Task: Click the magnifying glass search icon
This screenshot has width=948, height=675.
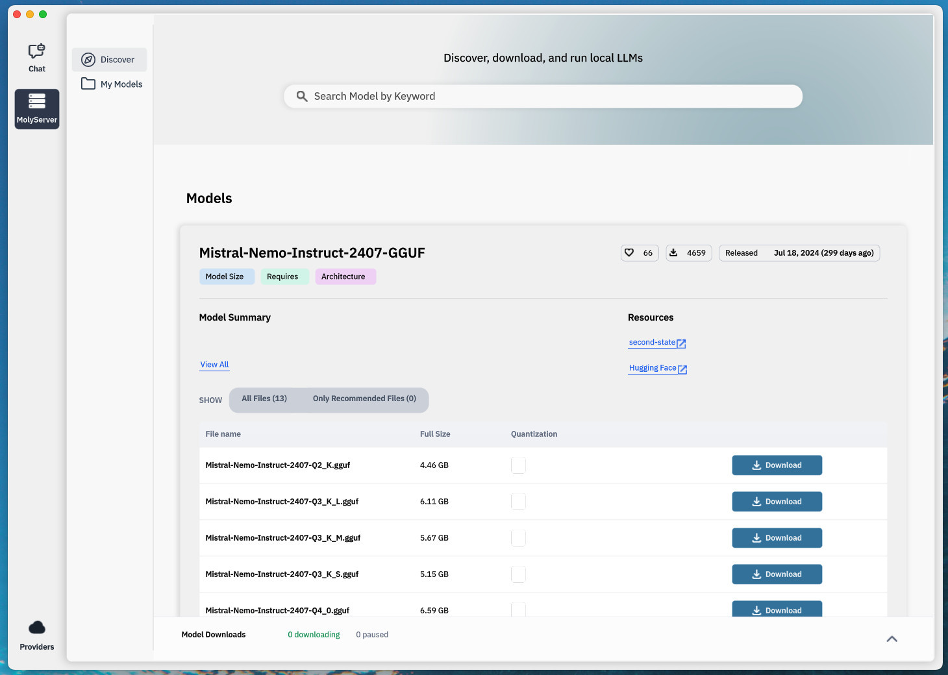Action: pyautogui.click(x=302, y=96)
